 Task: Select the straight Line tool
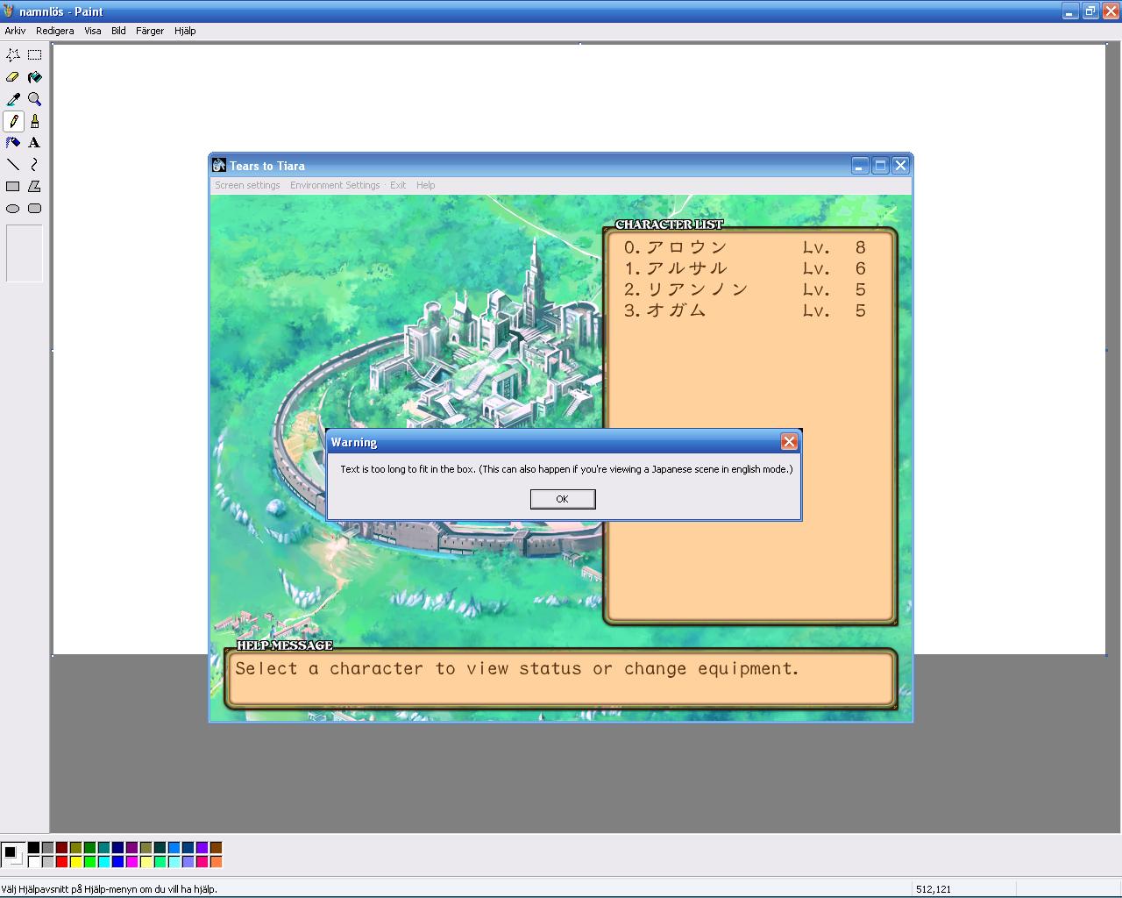(x=13, y=164)
